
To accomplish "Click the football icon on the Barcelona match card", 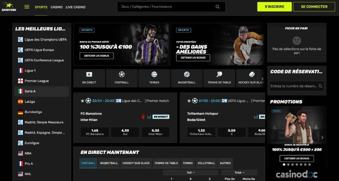I will (x=88, y=101).
